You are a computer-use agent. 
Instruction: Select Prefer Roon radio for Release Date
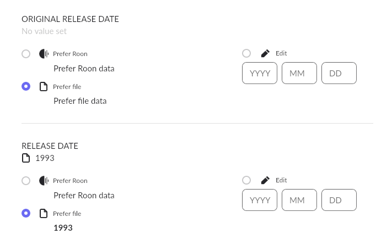click(26, 181)
